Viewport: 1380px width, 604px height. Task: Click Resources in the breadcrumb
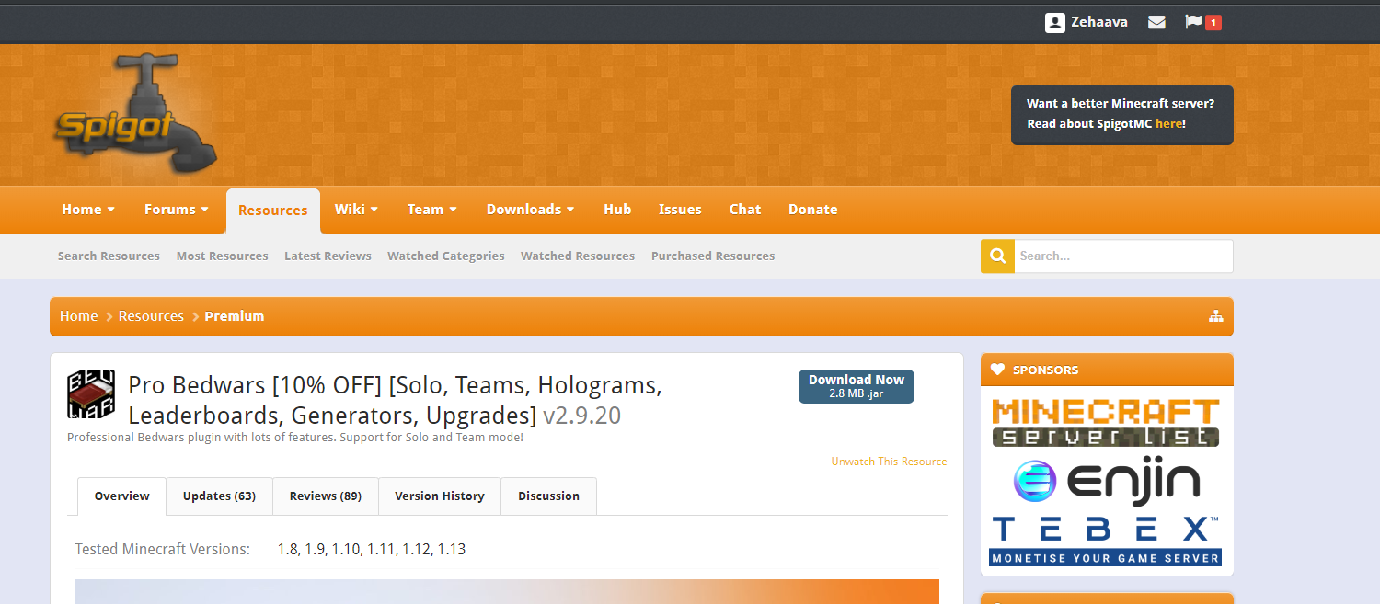click(x=151, y=316)
